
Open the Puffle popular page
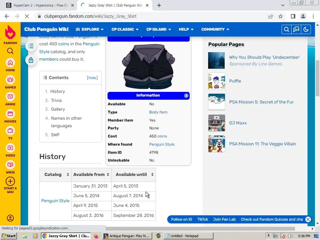point(235,81)
